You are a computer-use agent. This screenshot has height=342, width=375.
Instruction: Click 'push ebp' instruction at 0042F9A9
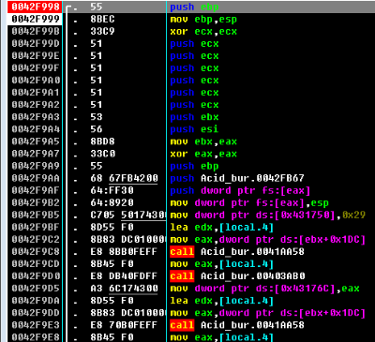(x=194, y=166)
